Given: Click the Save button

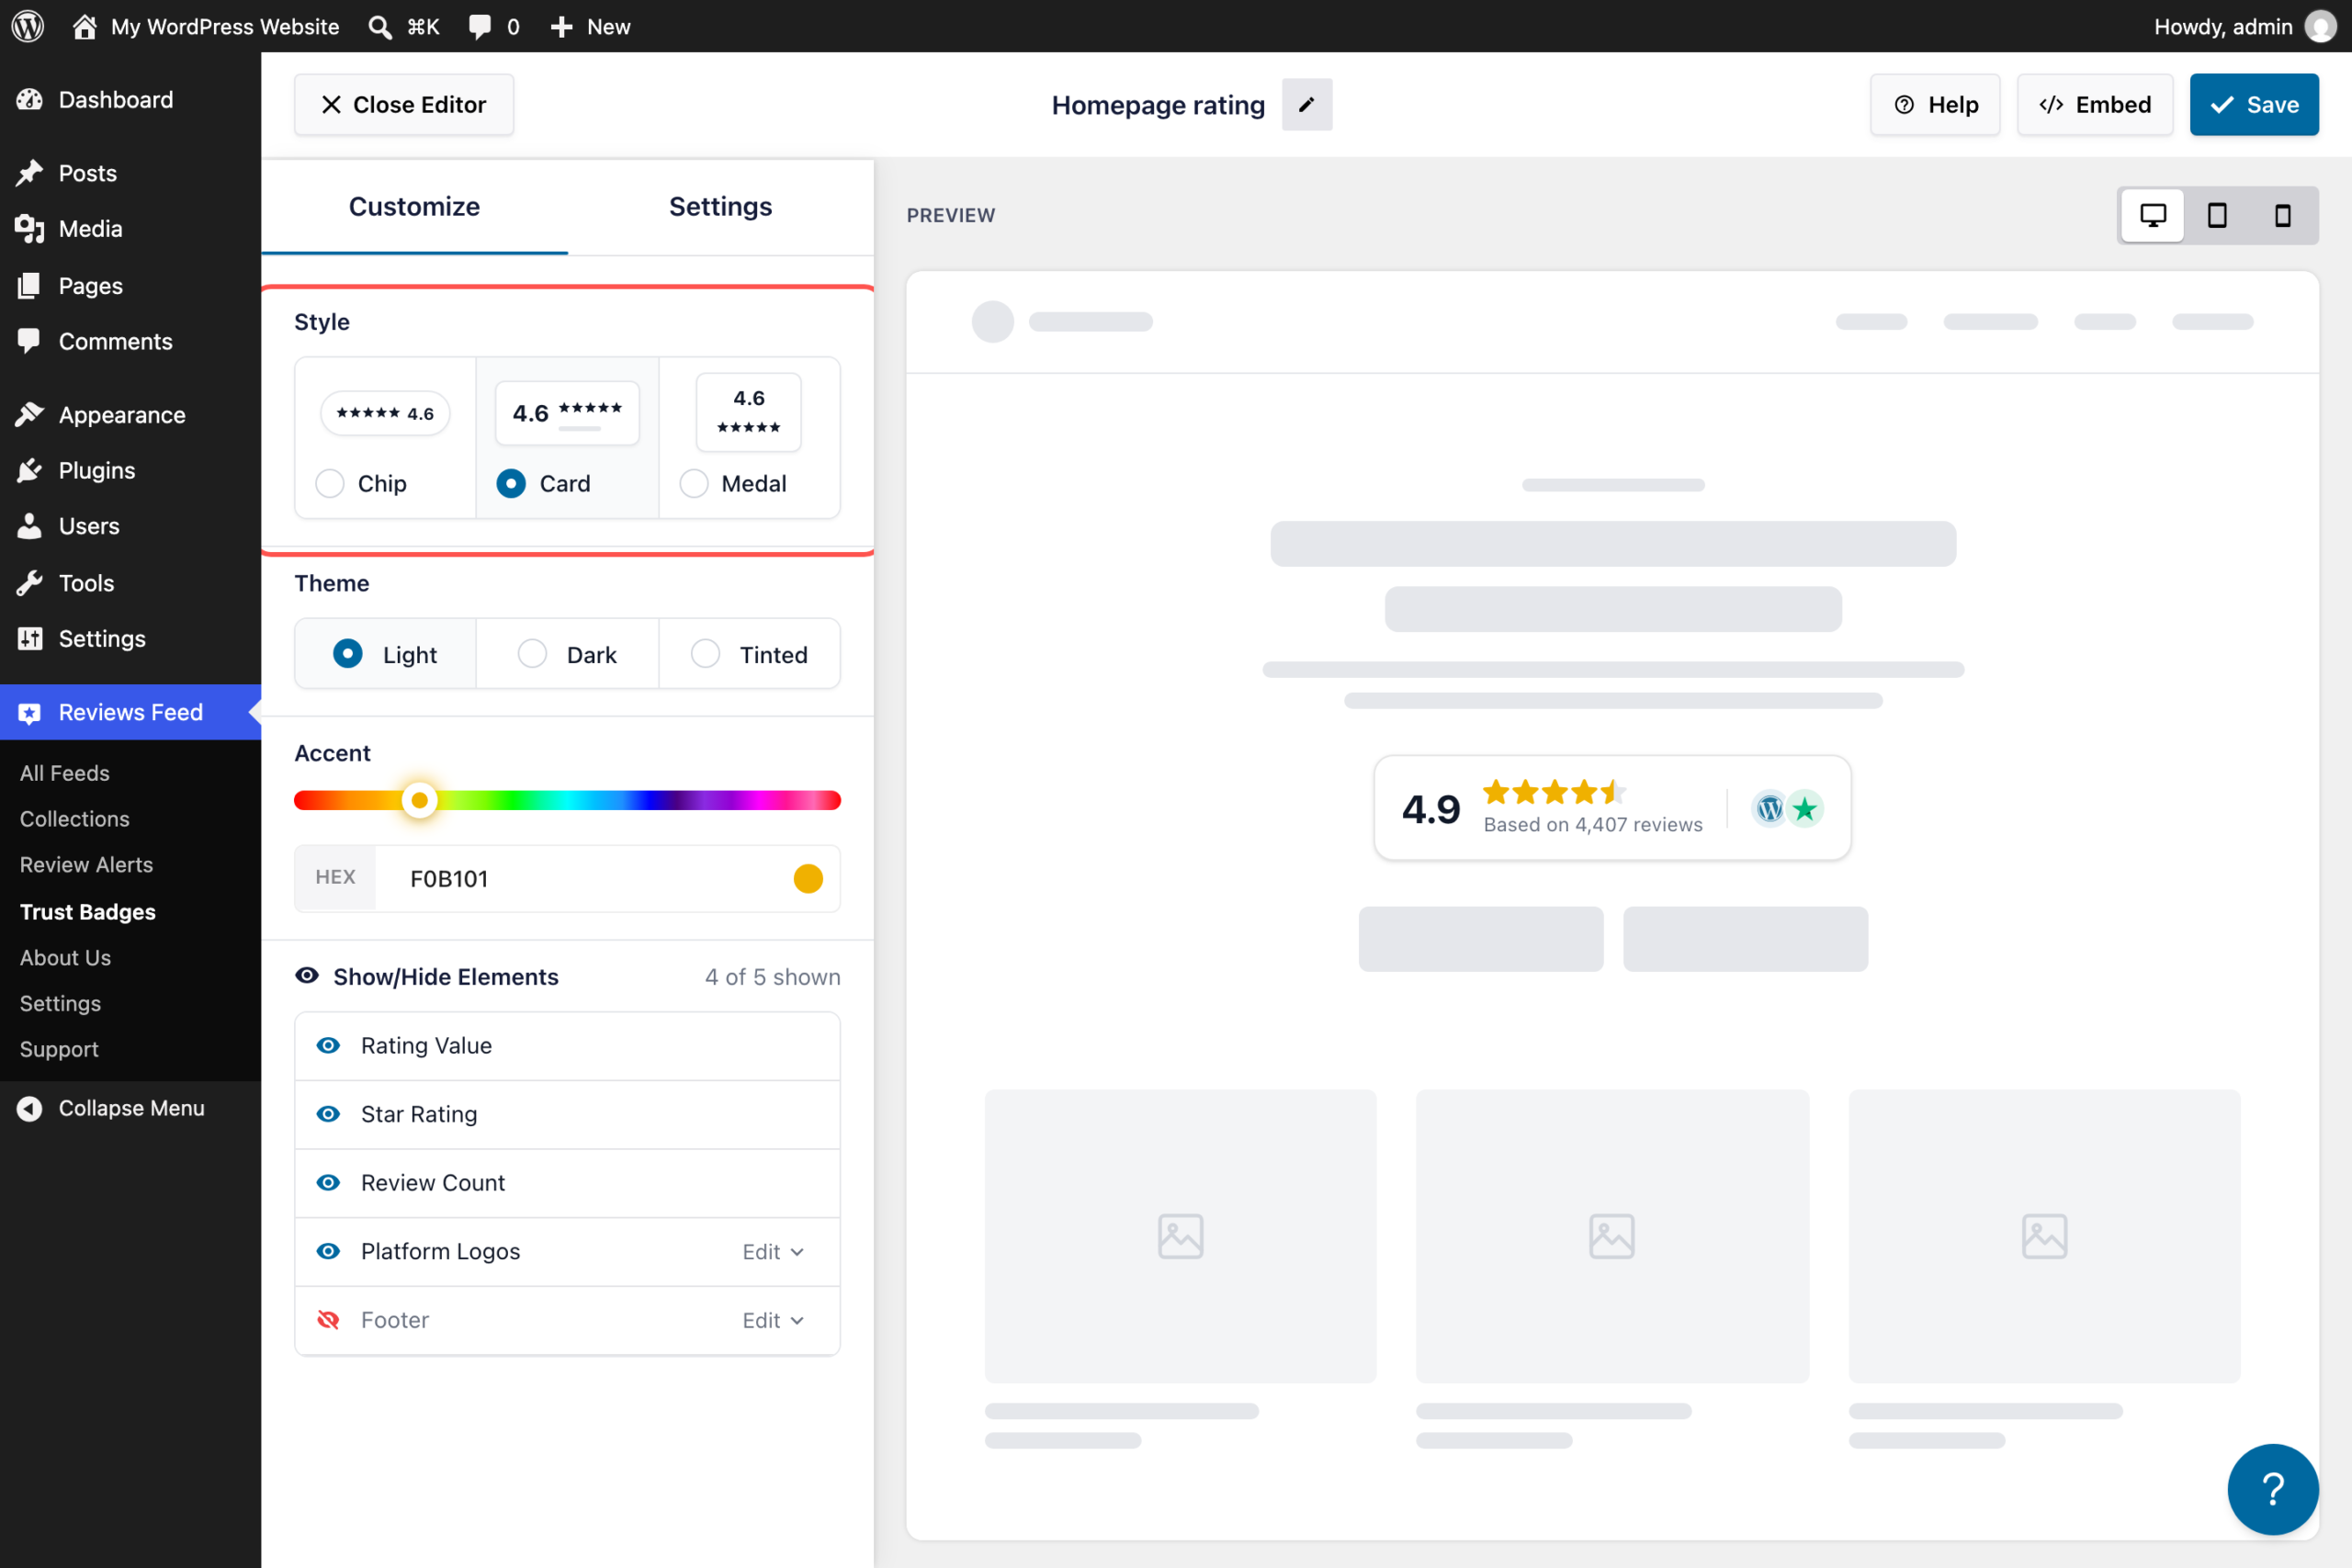Looking at the screenshot, I should pyautogui.click(x=2254, y=105).
